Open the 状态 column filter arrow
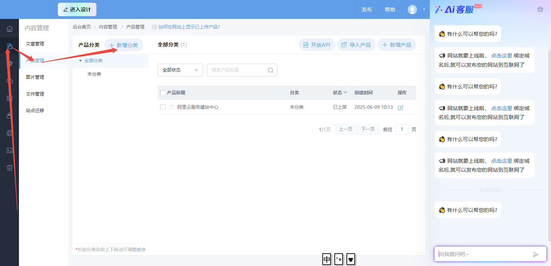 click(345, 93)
